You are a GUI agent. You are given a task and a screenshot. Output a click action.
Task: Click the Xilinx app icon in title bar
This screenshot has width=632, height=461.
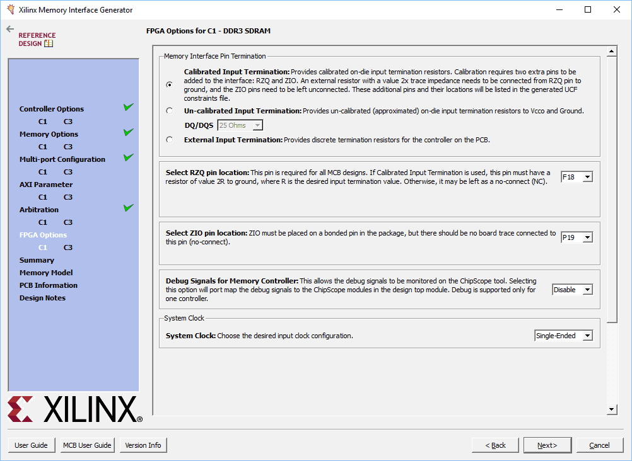click(x=10, y=9)
